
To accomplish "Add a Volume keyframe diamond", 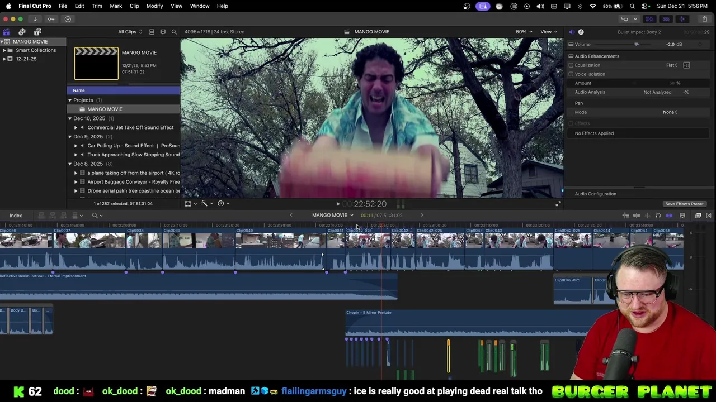I will click(x=699, y=44).
